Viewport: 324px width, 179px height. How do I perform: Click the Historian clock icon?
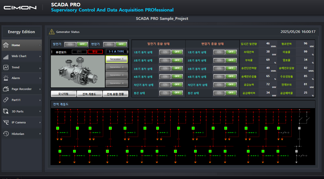click(6, 134)
